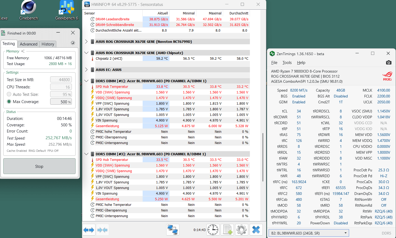Click the HWiNFO log file export icon
Screen dimensions: 396x238
click(x=227, y=230)
